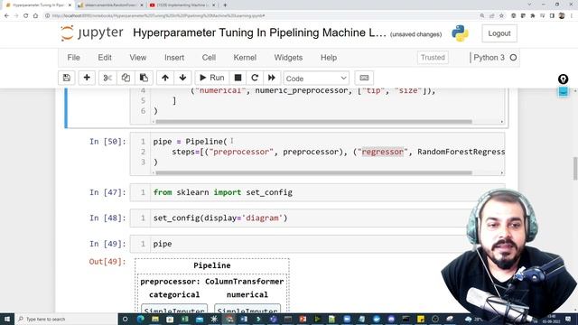Click the Trusted notebook button
Screen dimensions: 578x325
pos(433,58)
